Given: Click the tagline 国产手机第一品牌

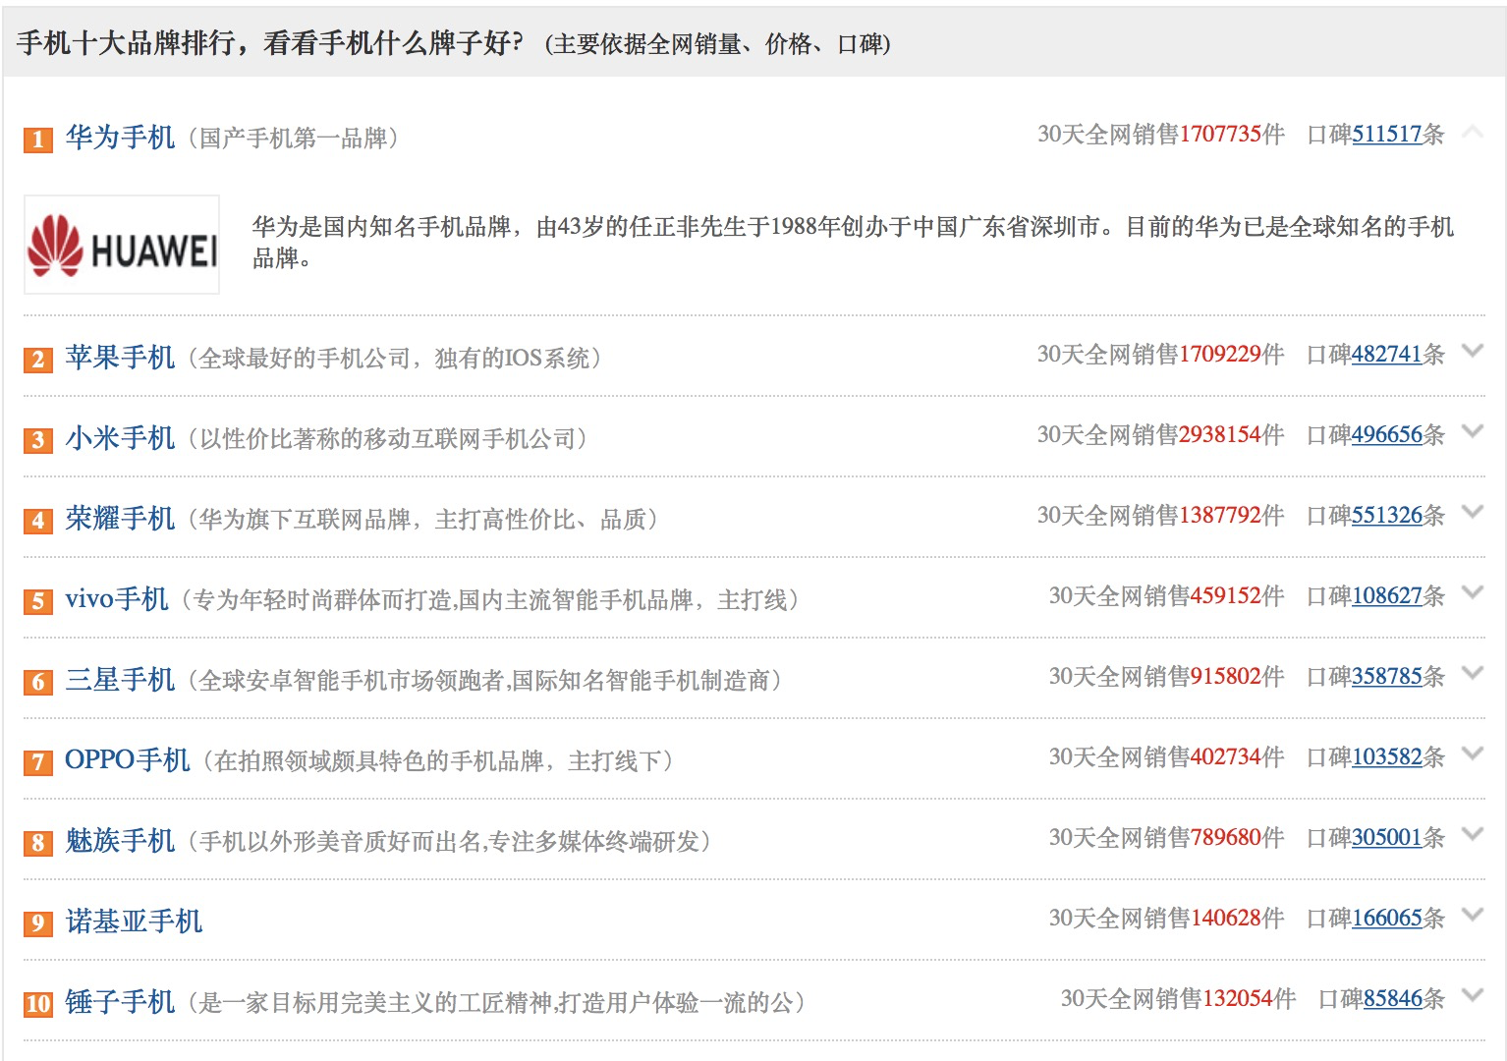Looking at the screenshot, I should [x=293, y=139].
